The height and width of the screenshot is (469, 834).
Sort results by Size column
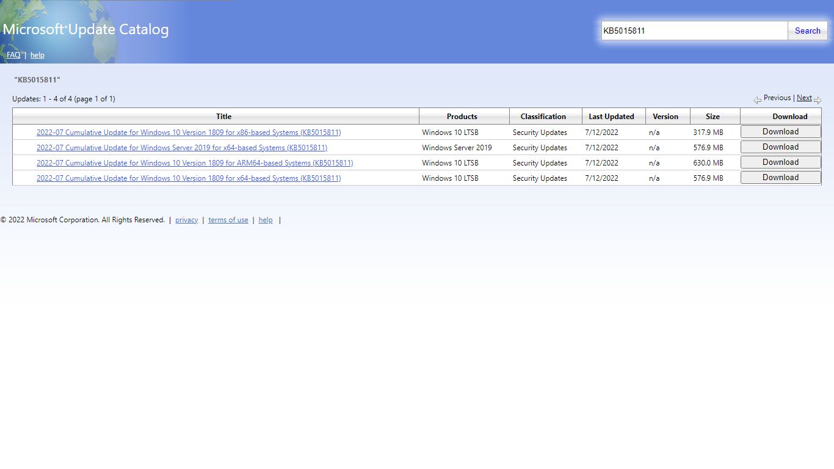pyautogui.click(x=713, y=117)
